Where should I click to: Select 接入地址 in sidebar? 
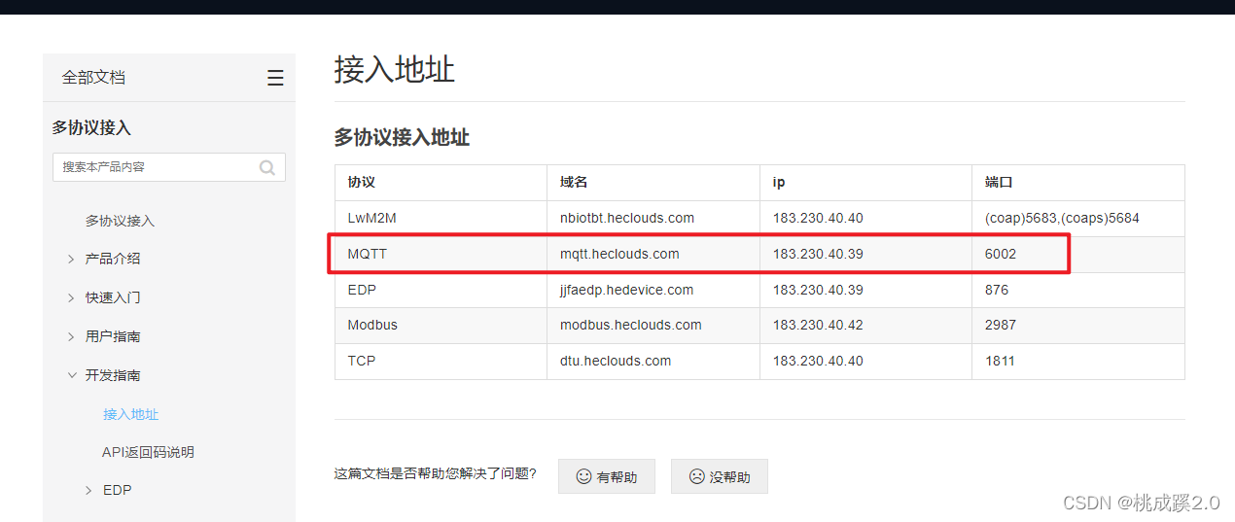point(130,414)
